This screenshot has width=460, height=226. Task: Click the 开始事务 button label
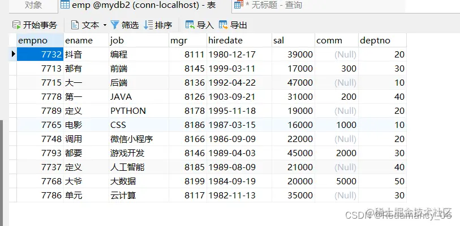pos(40,25)
